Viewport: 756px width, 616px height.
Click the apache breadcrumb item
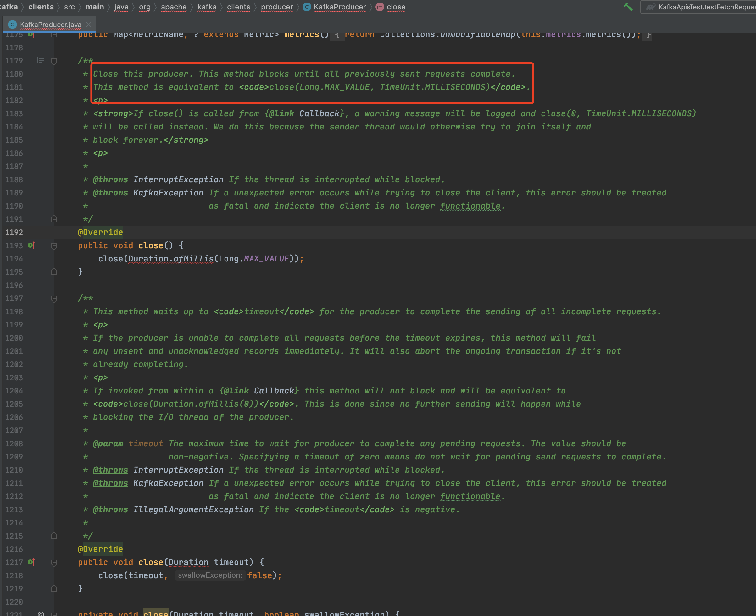pos(173,7)
